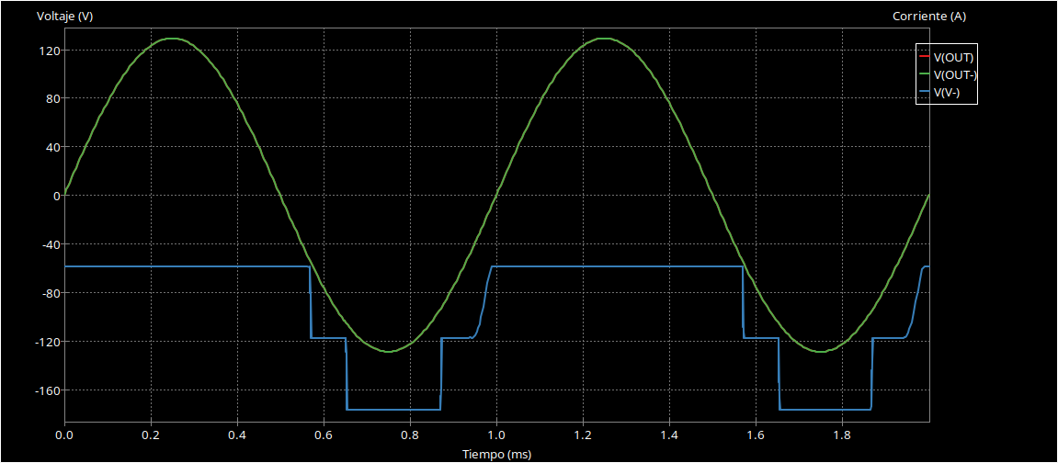Click the 0.8 time tick label
This screenshot has width=1058, height=463.
[x=410, y=435]
